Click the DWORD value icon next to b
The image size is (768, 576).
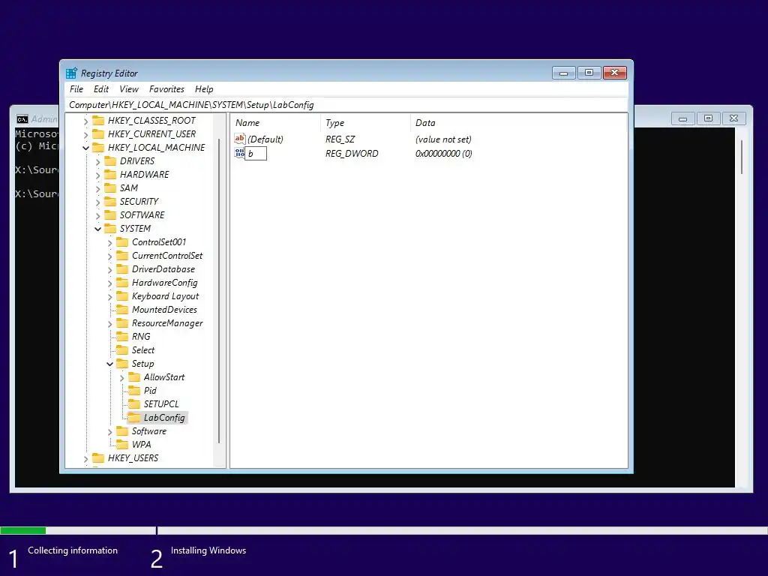239,153
